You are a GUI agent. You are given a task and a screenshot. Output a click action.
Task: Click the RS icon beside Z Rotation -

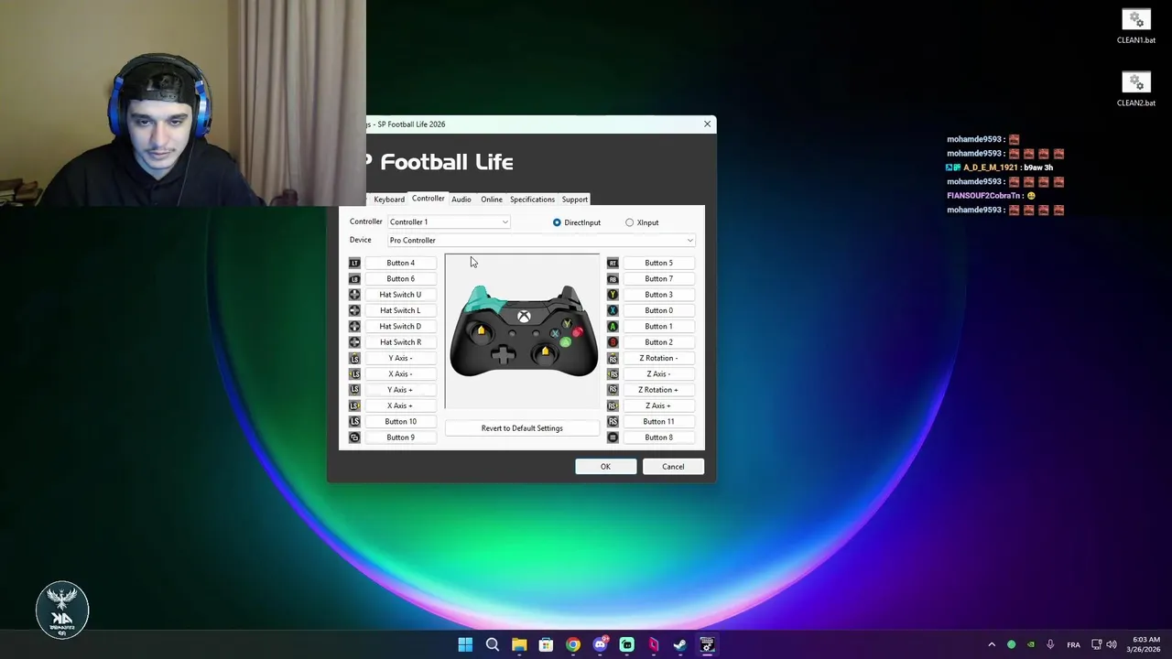[x=613, y=358]
